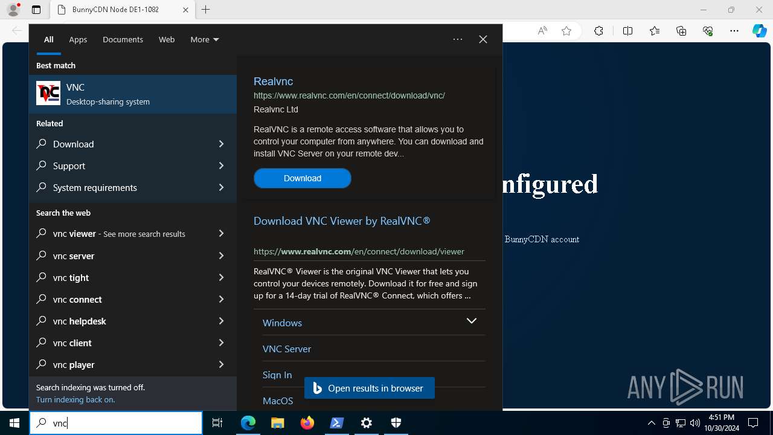Expand the Windows section chevron
Viewport: 773px width, 435px height.
pos(472,321)
